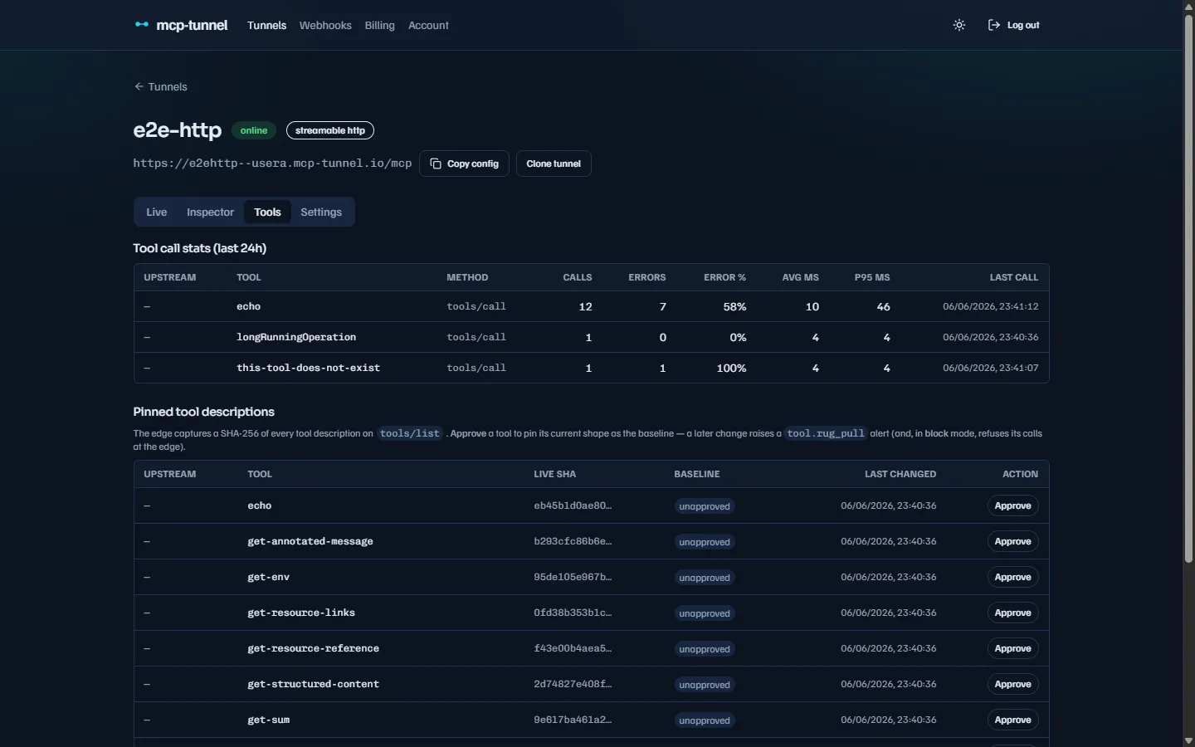Click the 100% error rate cell
The image size is (1195, 747).
(x=731, y=368)
